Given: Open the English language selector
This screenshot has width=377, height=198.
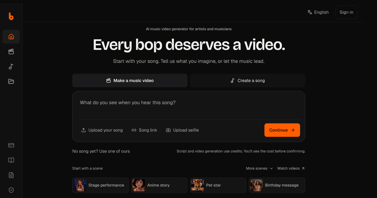Looking at the screenshot, I should [x=318, y=12].
